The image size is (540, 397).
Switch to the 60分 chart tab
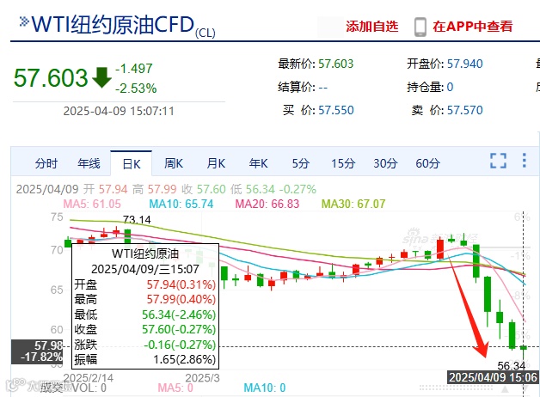click(427, 163)
